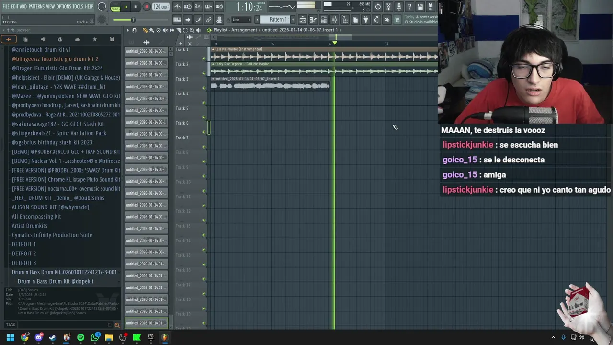Mute Track 1 via green dot
613x345 pixels.
204,58
